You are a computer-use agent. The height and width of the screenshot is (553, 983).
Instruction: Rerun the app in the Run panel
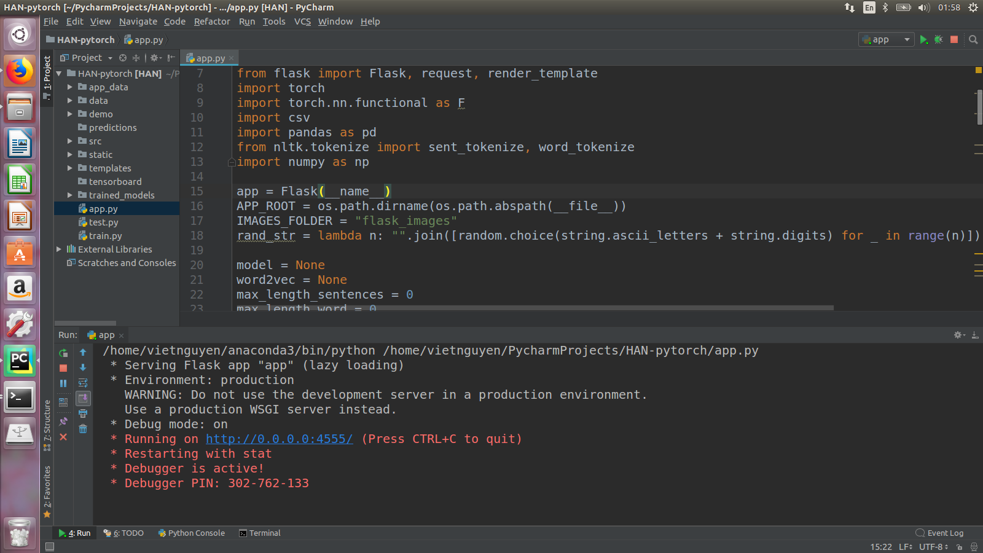[x=63, y=353]
